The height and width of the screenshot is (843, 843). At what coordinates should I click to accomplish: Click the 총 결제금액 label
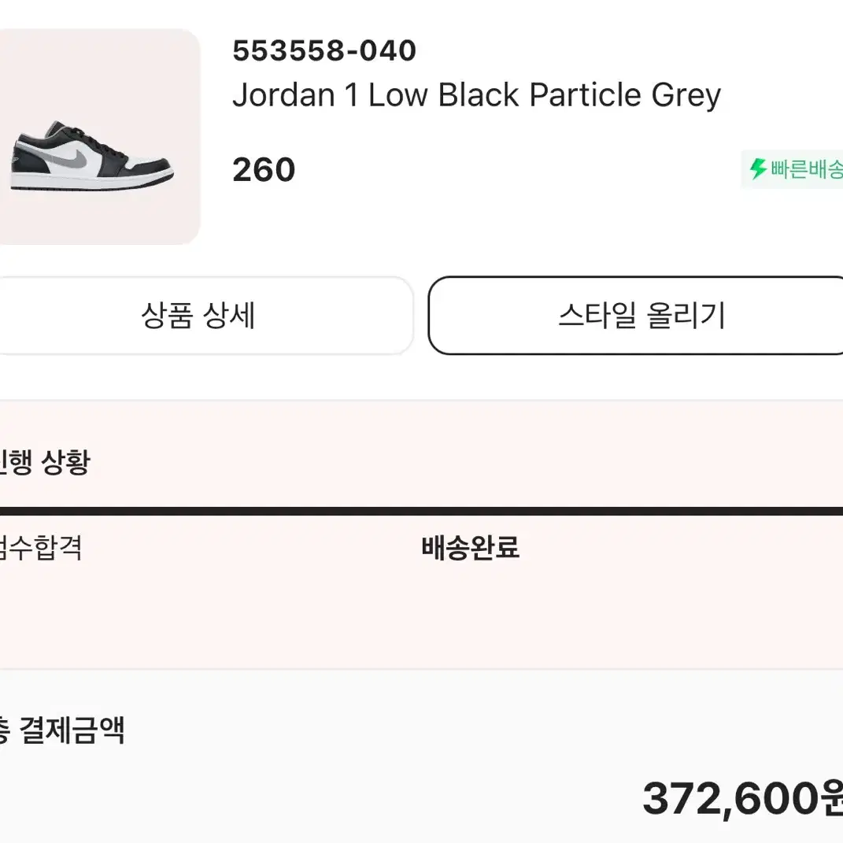tap(62, 730)
